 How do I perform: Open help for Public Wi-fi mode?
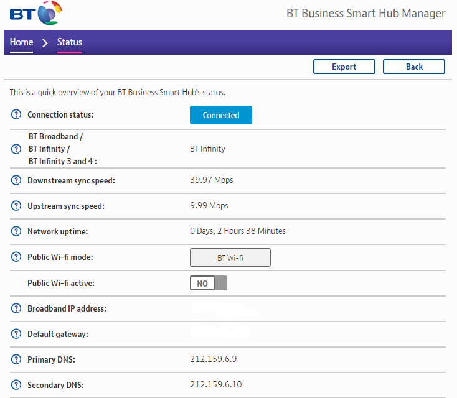pos(16,257)
